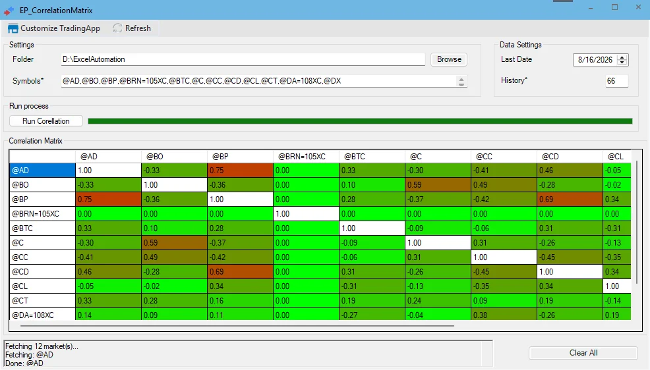
Task: Click the -0.31 @BTC column cell in @CL row
Action: tap(372, 286)
